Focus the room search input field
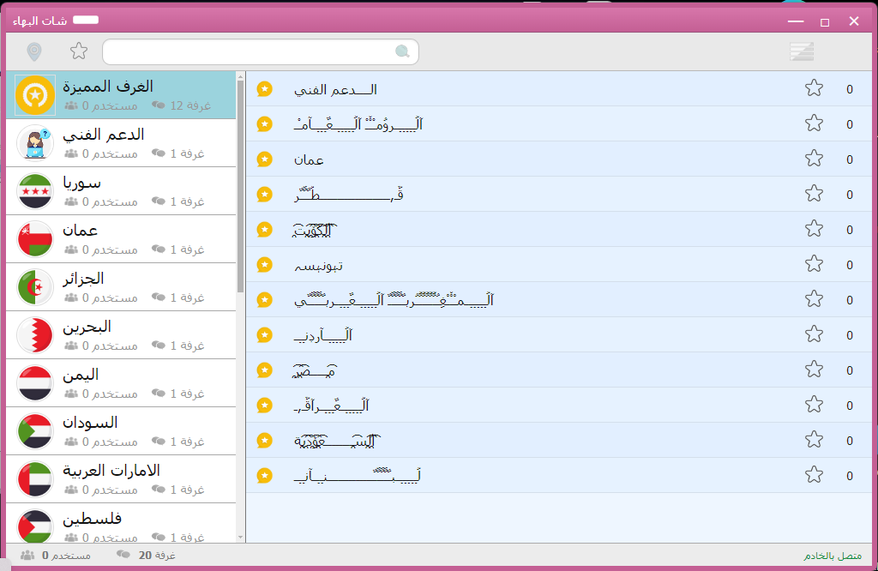Screen dimensions: 878x571 click(261, 52)
